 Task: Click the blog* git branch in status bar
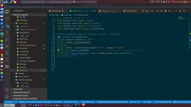tap(9, 102)
